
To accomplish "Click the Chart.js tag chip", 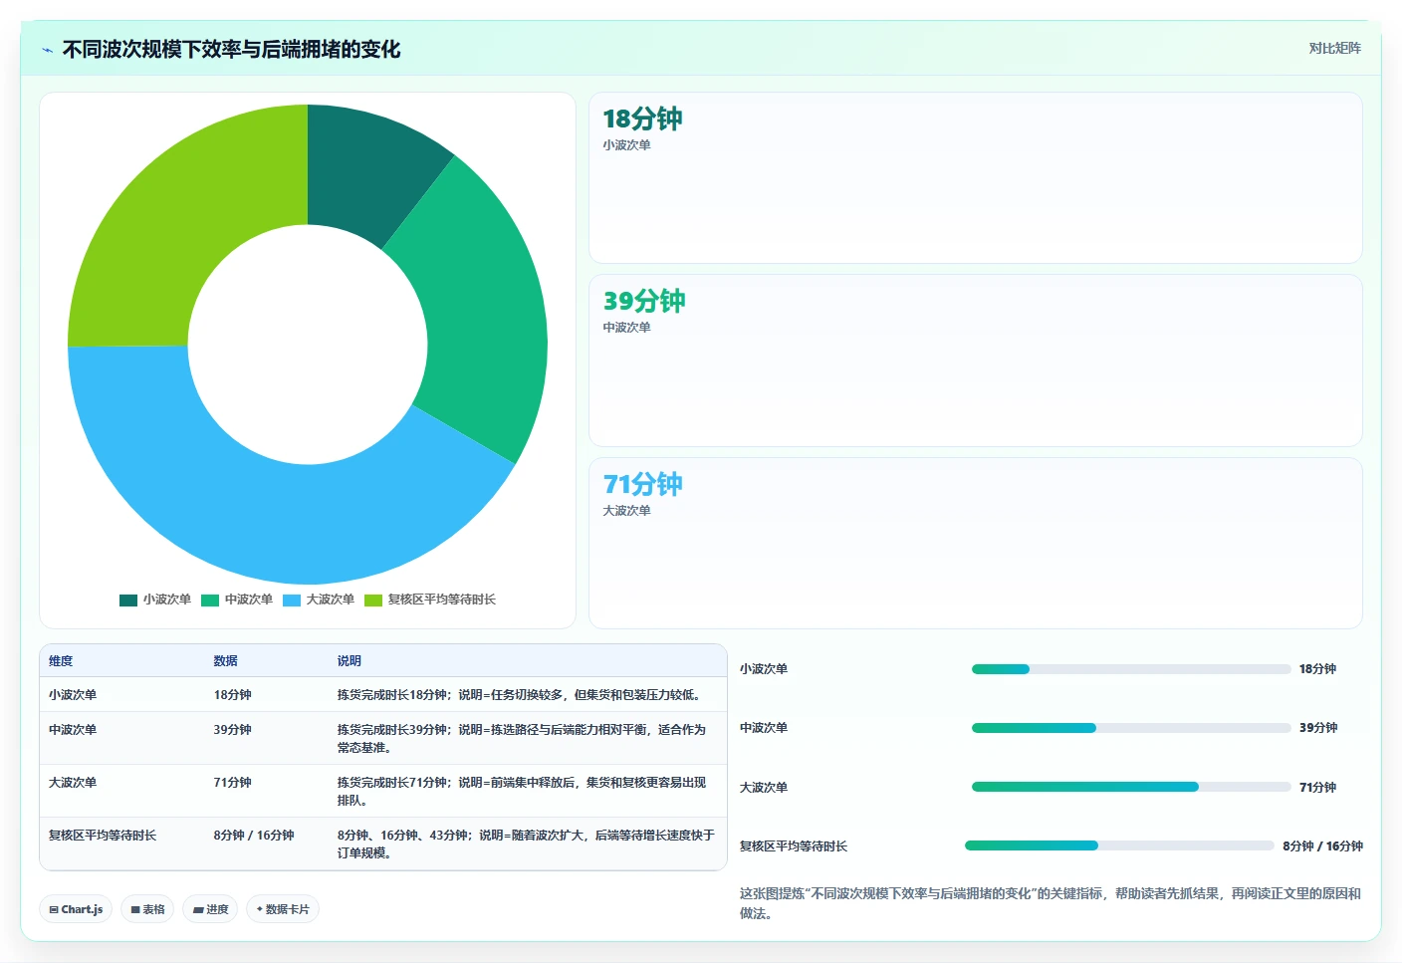I will click(x=76, y=909).
